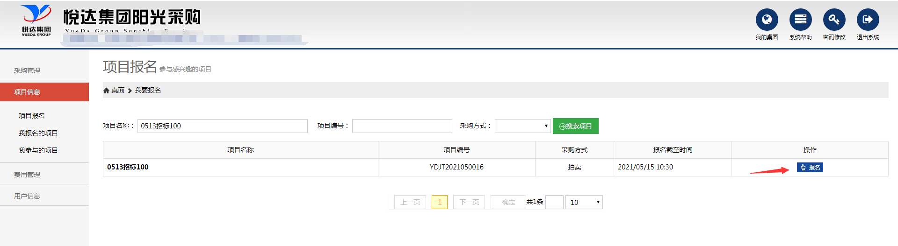Click the 0513招标100 project name
This screenshot has width=898, height=246.
coord(128,167)
